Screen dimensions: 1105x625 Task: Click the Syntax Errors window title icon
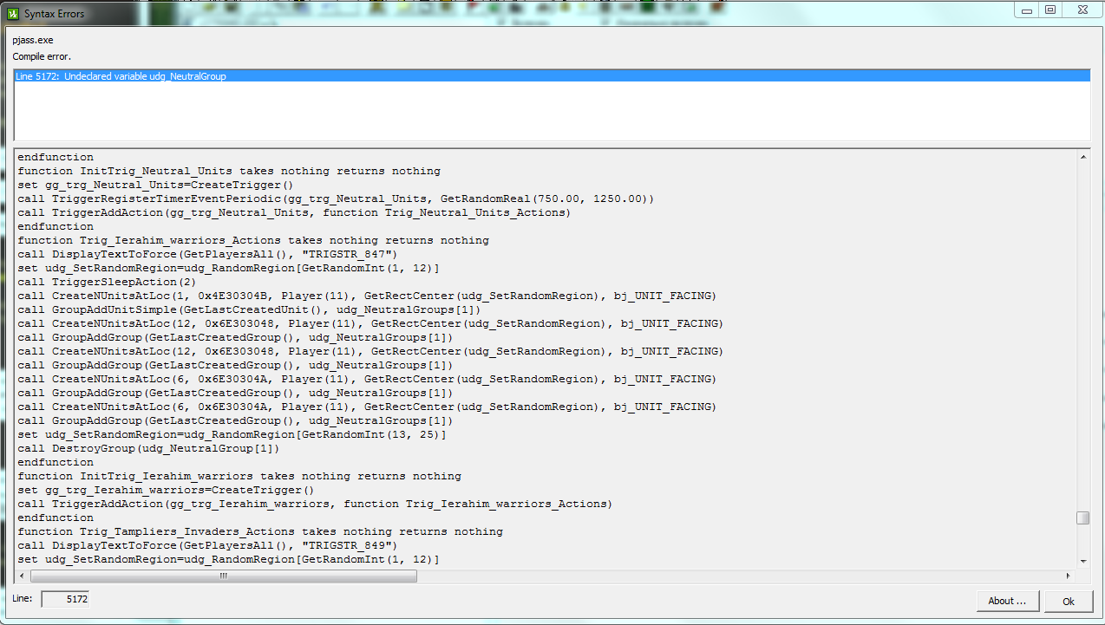tap(13, 13)
